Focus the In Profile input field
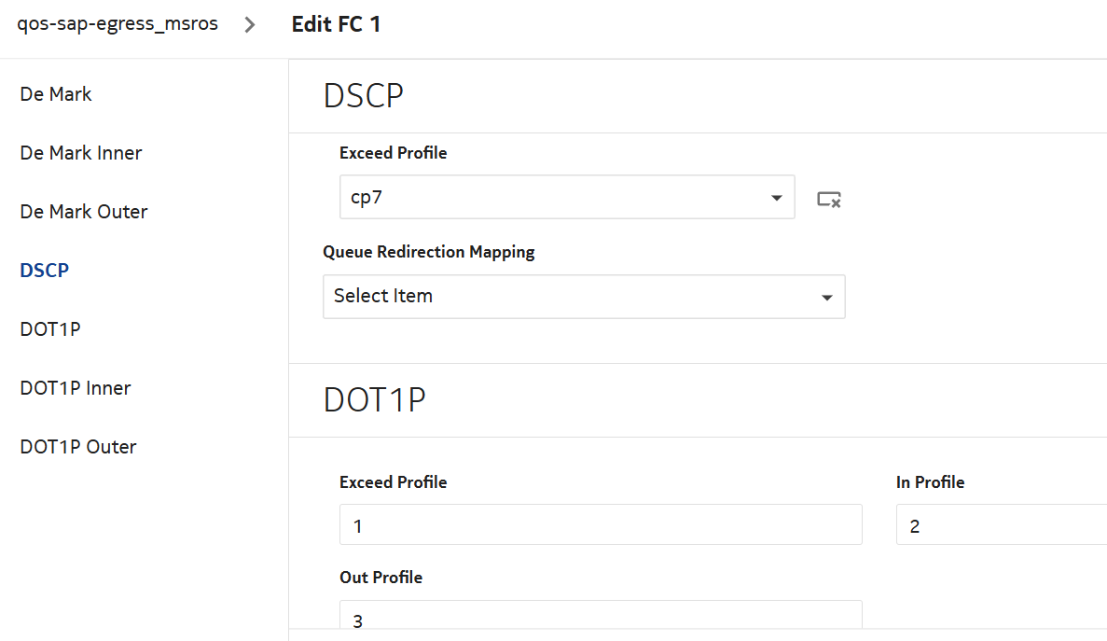 1001,525
